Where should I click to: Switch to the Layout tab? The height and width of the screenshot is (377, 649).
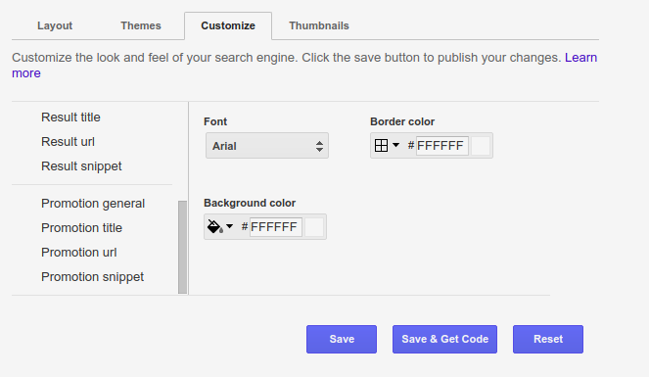(x=55, y=25)
